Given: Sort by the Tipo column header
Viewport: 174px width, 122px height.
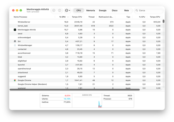Looking at the screenshot, I should coord(128,17).
